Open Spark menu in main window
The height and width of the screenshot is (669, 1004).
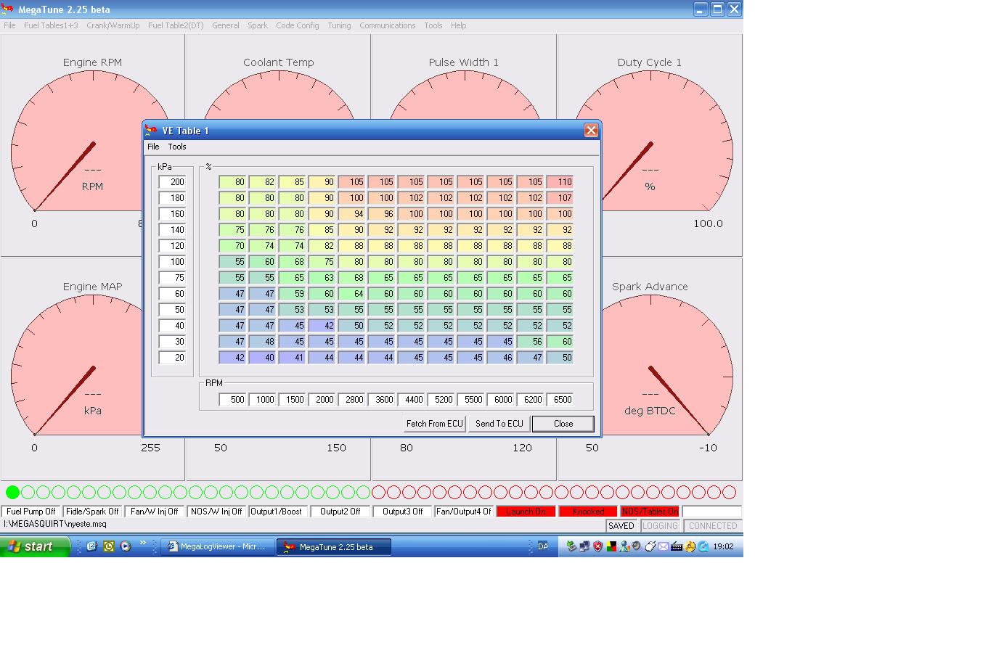pos(258,25)
